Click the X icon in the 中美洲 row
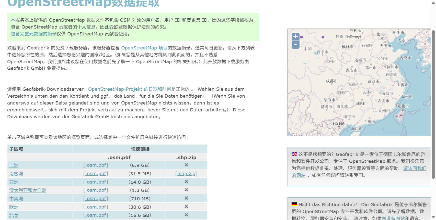This screenshot has height=220, width=436. (x=186, y=198)
